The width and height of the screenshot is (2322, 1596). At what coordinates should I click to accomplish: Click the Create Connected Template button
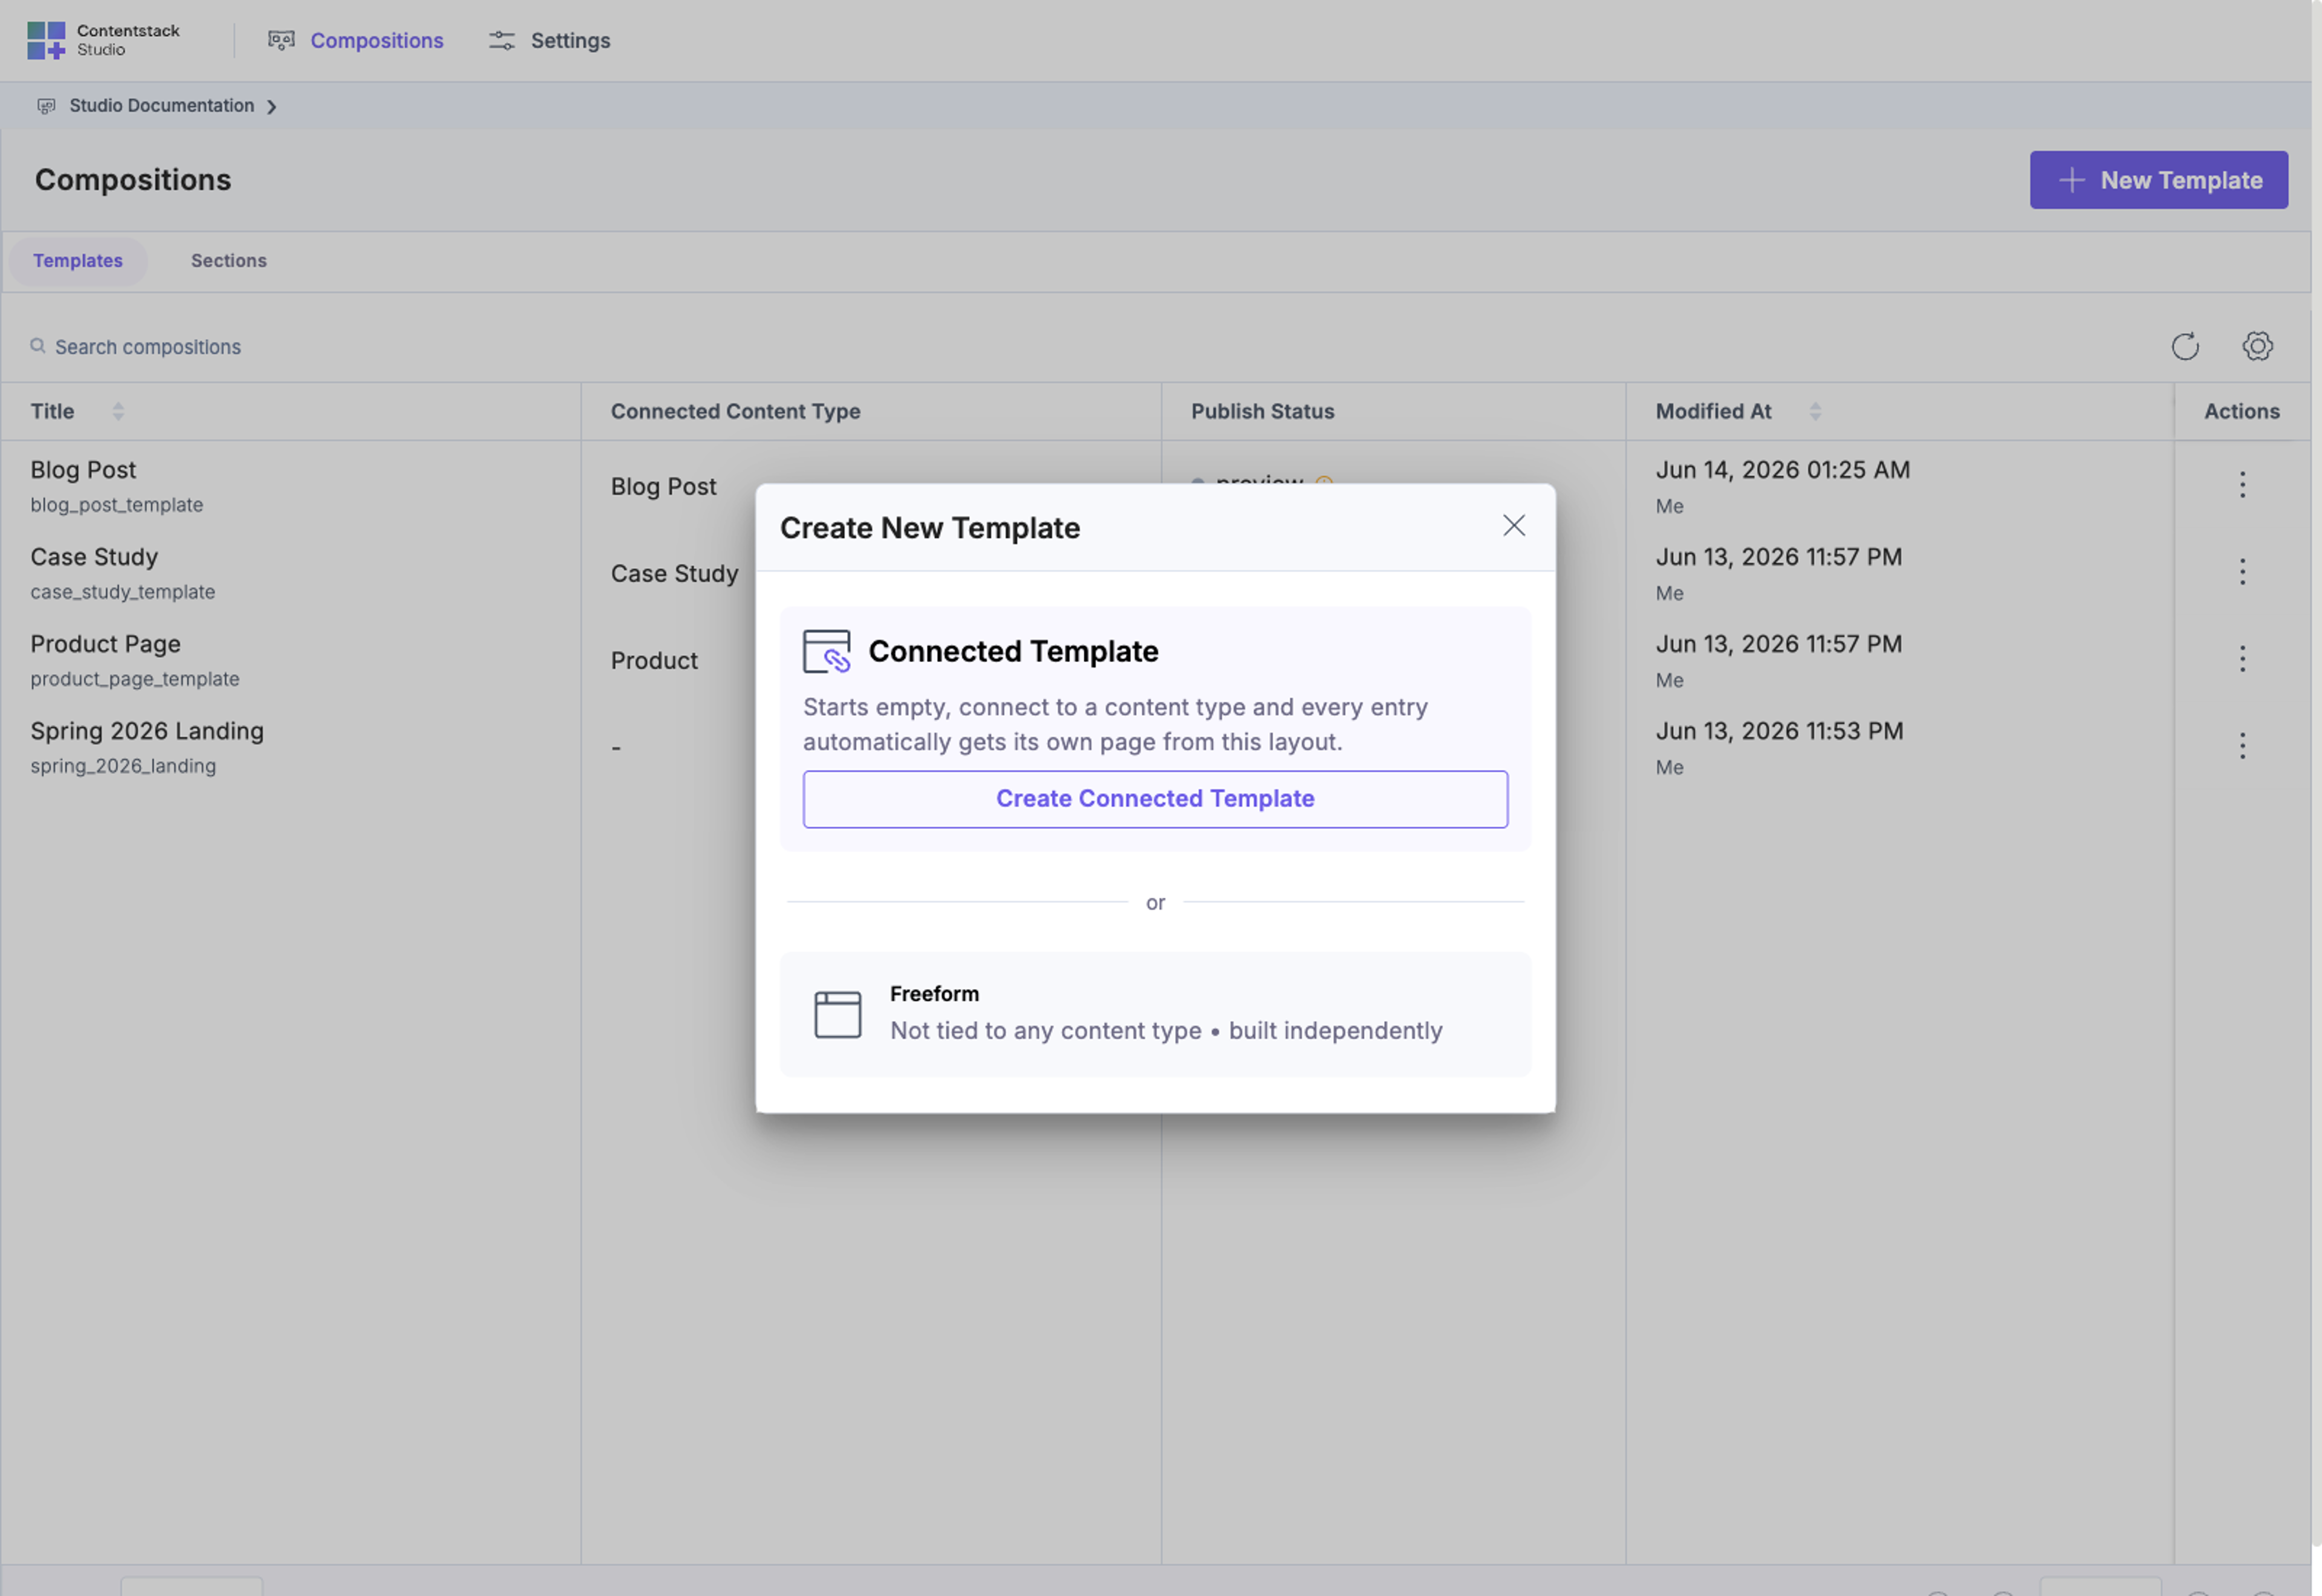coord(1155,799)
